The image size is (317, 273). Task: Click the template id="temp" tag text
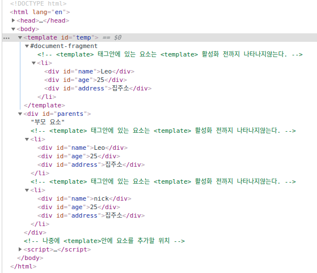click(x=61, y=37)
